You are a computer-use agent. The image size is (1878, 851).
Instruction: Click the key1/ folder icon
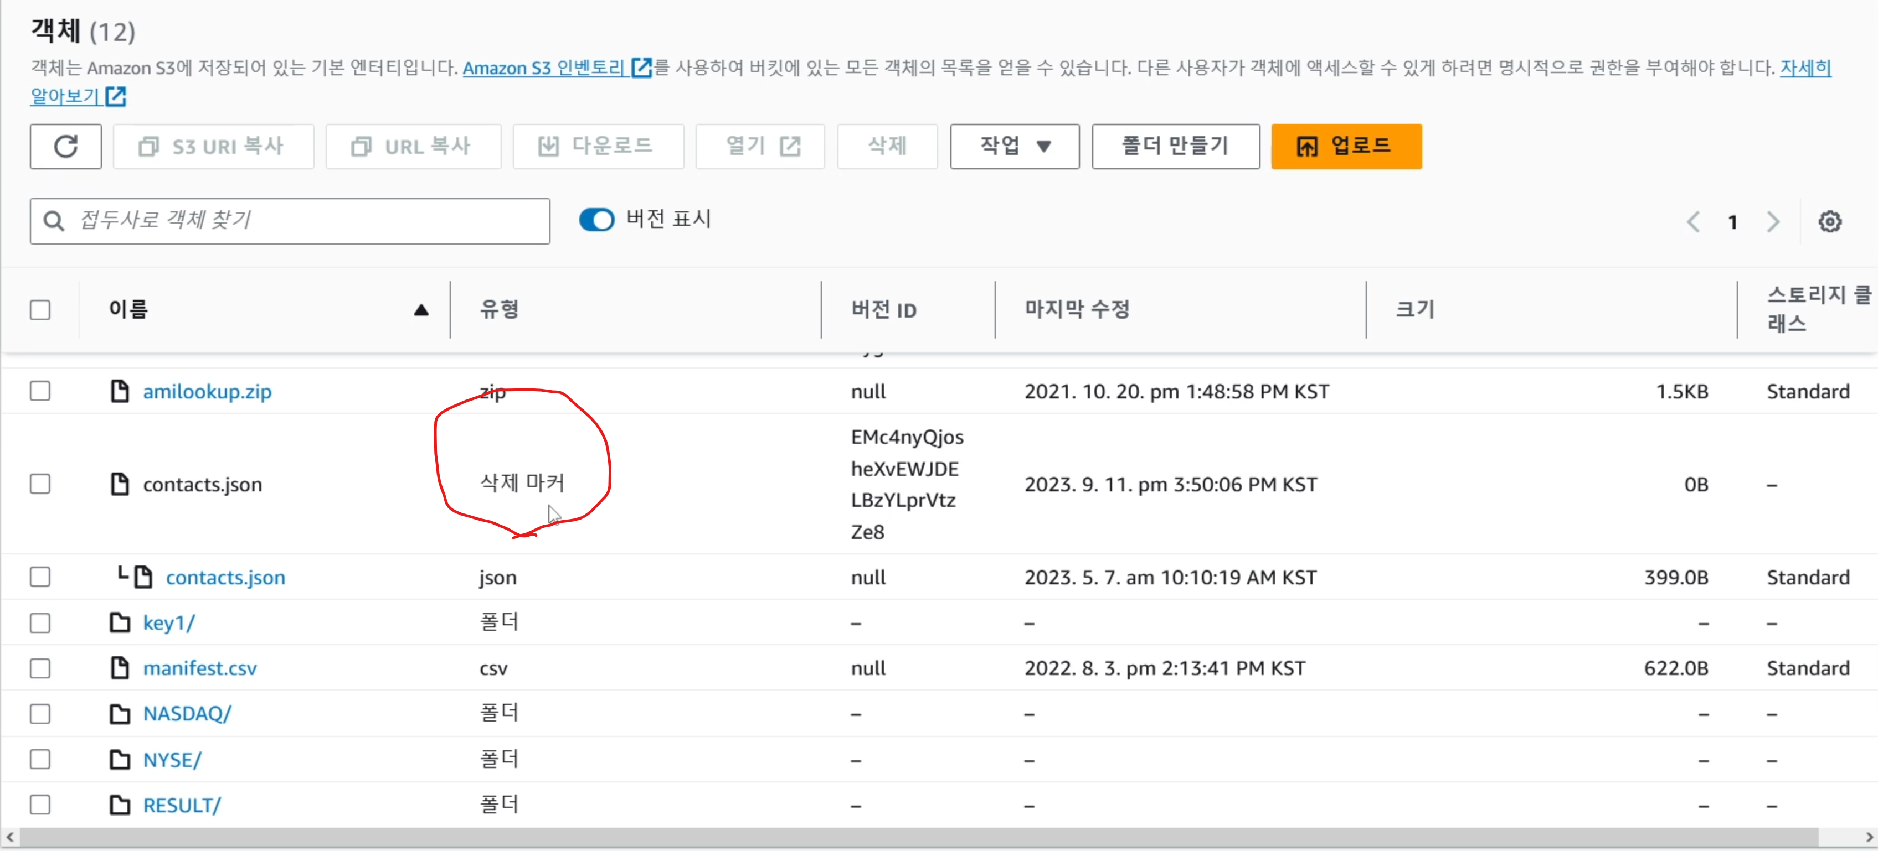120,622
